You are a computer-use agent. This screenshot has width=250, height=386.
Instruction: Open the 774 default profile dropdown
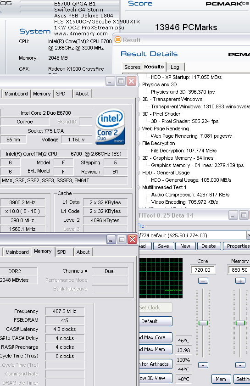[248, 235]
